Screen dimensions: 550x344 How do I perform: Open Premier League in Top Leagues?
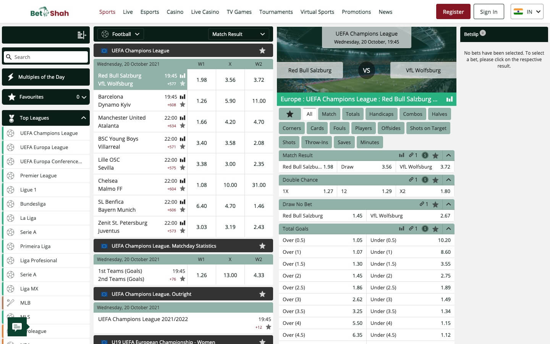point(46,175)
